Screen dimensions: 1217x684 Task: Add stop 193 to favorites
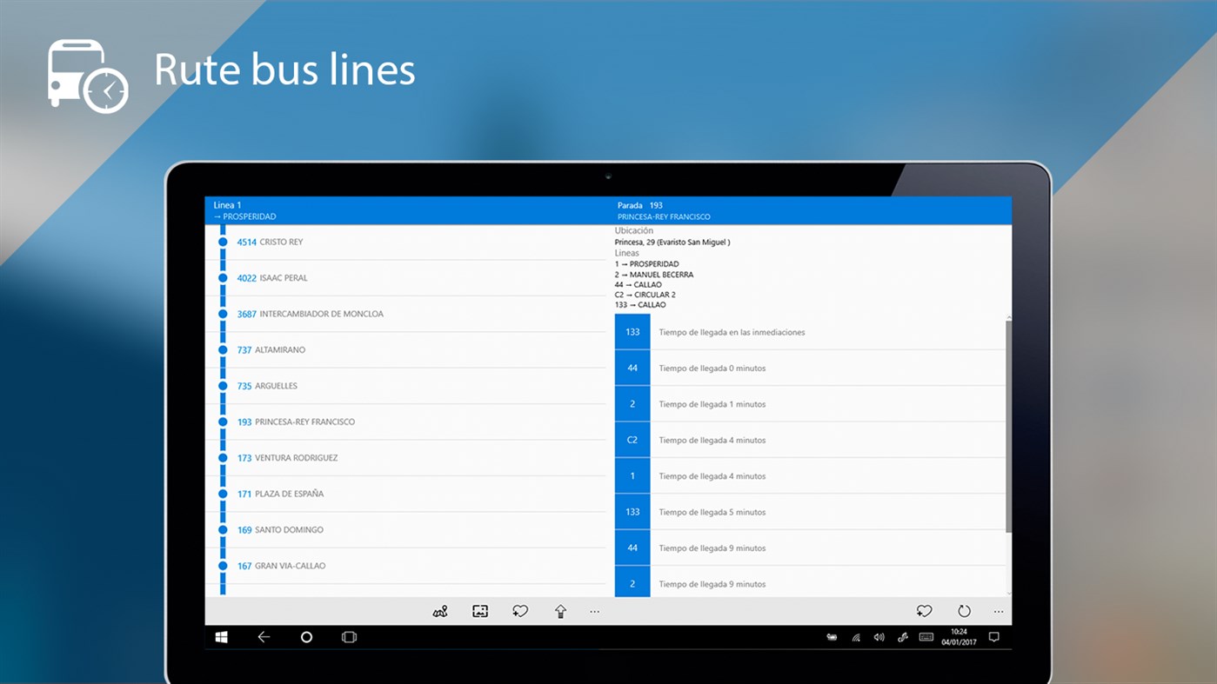tap(924, 611)
